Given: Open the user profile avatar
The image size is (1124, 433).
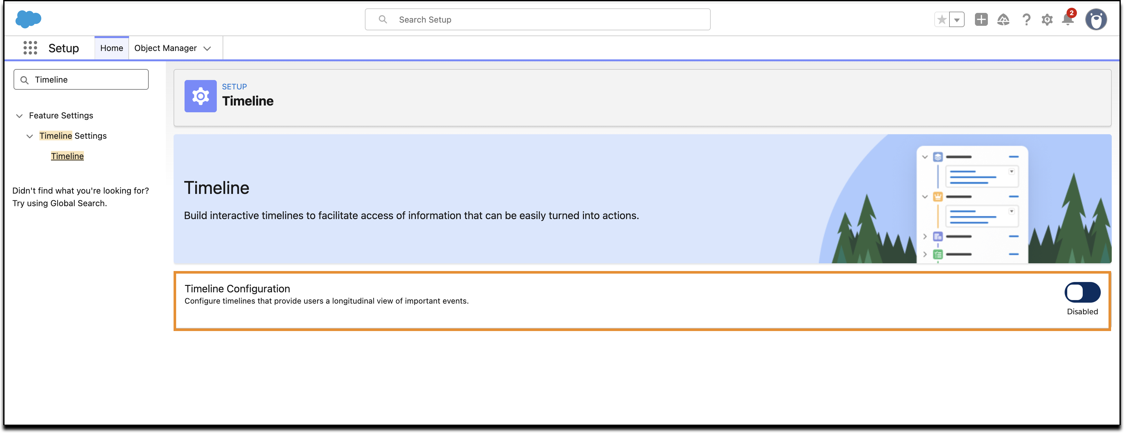Looking at the screenshot, I should click(x=1096, y=20).
